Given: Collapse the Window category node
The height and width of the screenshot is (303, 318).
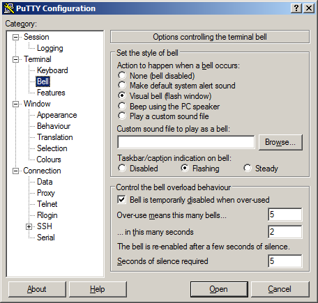Looking at the screenshot, I should coord(15,104).
